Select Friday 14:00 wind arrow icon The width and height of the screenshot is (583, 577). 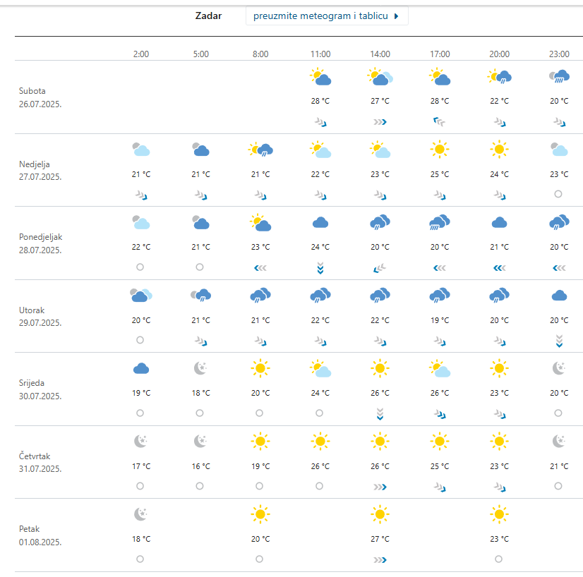pos(380,559)
